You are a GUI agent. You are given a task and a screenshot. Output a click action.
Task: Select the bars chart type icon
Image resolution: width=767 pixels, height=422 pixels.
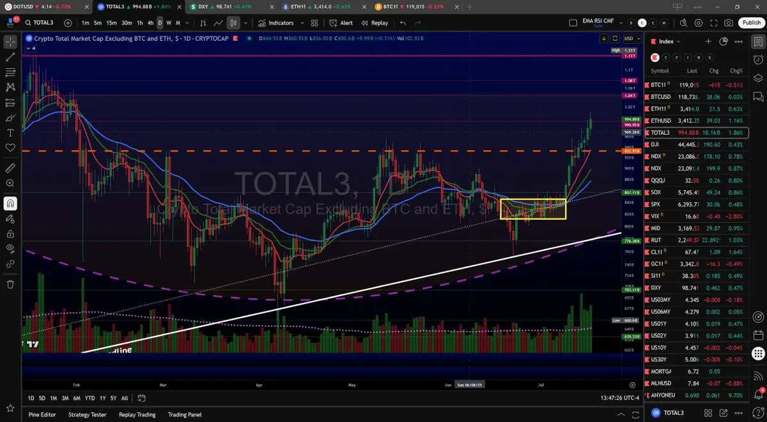tap(203, 23)
